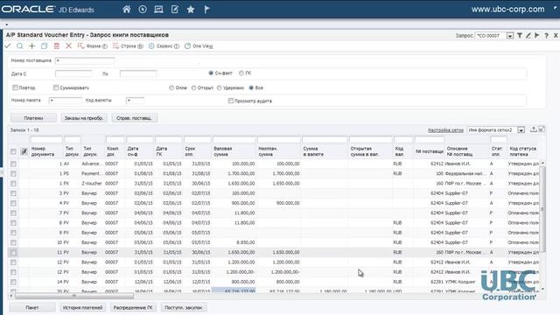The width and height of the screenshot is (560, 315).
Task: Select the ГК radio button
Action: point(241,73)
